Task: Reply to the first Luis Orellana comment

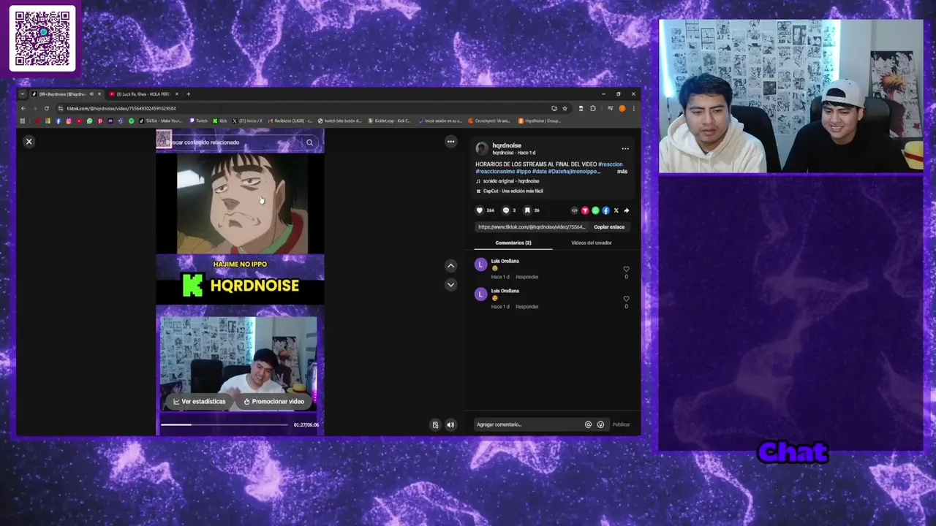Action: (x=527, y=277)
